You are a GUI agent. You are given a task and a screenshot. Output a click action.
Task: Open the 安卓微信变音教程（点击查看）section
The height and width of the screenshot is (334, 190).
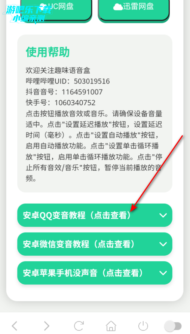[x=95, y=244]
